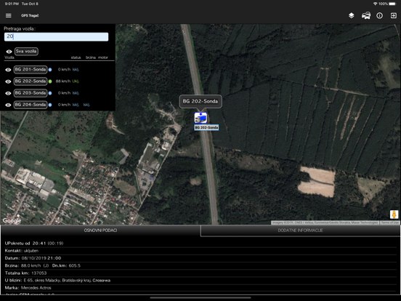The height and width of the screenshot is (301, 401).
Task: Select vehicle BG 201-Sonda
Action: pyautogui.click(x=31, y=69)
